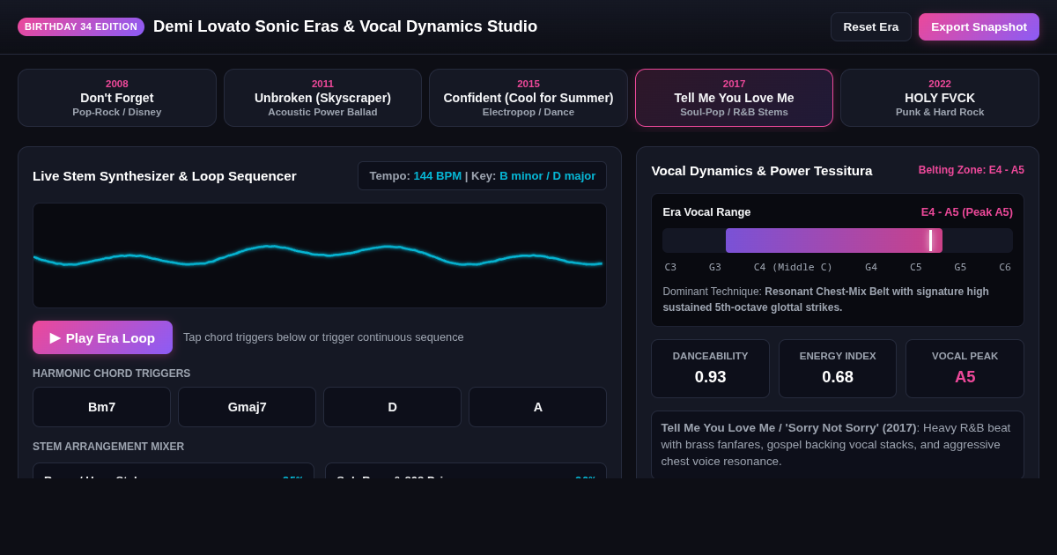Trigger the Gmaj7 chord
1057x555 pixels.
click(x=247, y=407)
